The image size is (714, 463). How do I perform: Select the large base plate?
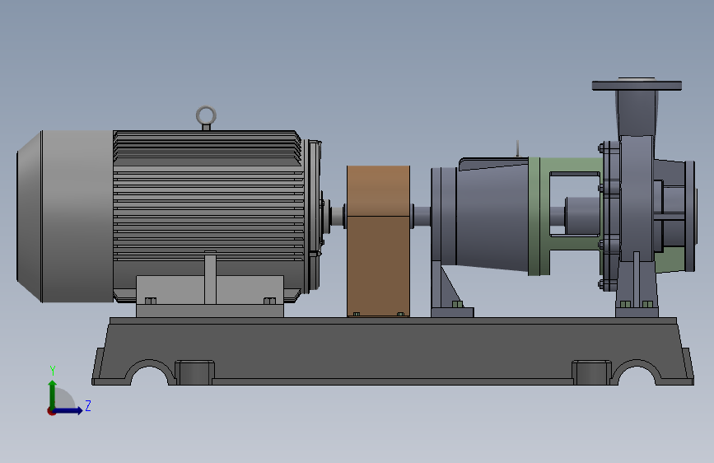click(393, 351)
